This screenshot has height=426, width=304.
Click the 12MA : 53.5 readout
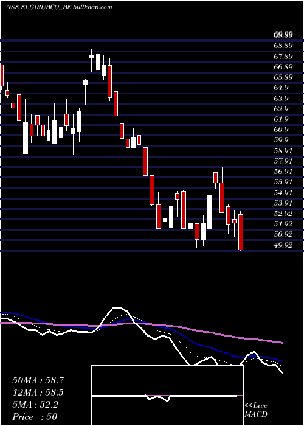click(x=38, y=393)
